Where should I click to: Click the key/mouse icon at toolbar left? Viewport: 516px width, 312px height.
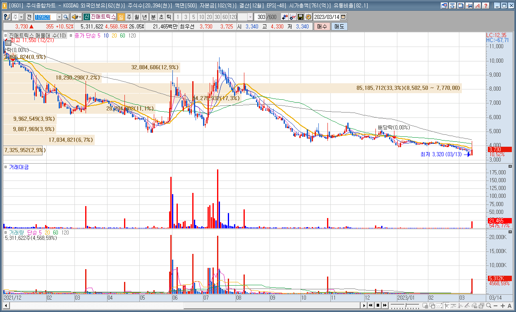pyautogui.click(x=7, y=17)
